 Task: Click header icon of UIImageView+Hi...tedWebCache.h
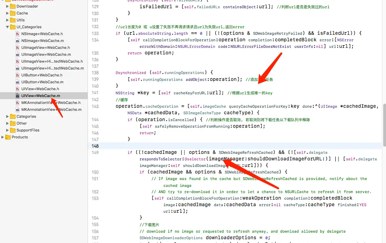pos(18,61)
